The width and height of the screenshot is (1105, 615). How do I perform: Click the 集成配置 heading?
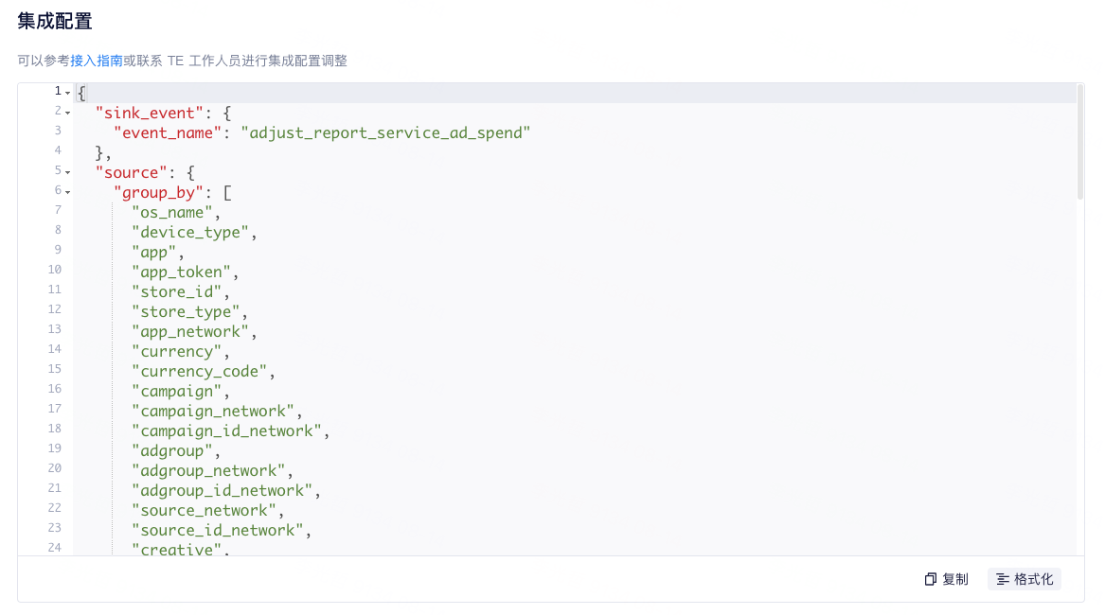coord(53,21)
